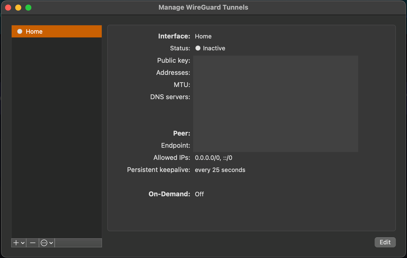Remove selected tunnel with minus button
407x258 pixels.
coord(33,243)
